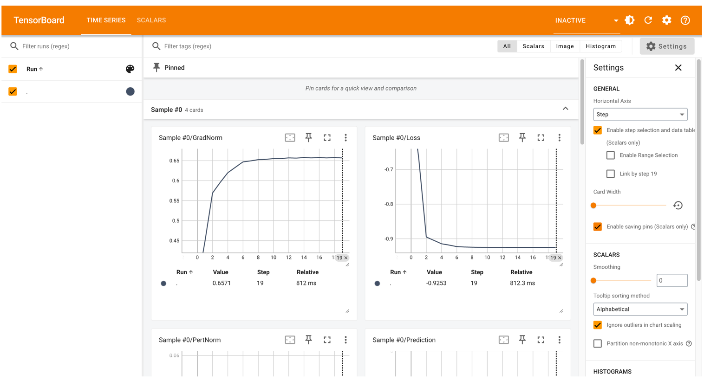Disable step selection and data table
This screenshot has width=704, height=387.
point(598,130)
